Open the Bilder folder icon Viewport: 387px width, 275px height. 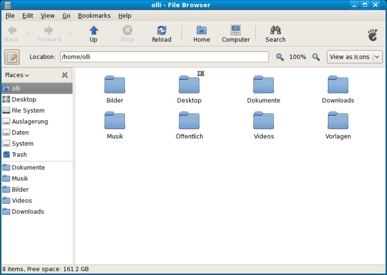[115, 84]
